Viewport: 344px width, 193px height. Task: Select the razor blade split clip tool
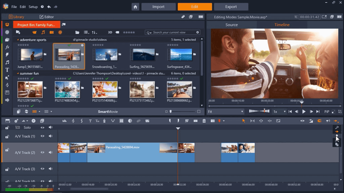click(x=187, y=121)
